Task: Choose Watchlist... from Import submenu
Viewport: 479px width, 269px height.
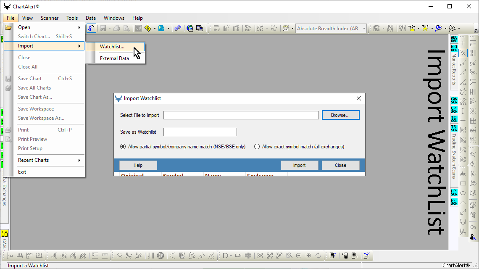Action: coord(115,47)
